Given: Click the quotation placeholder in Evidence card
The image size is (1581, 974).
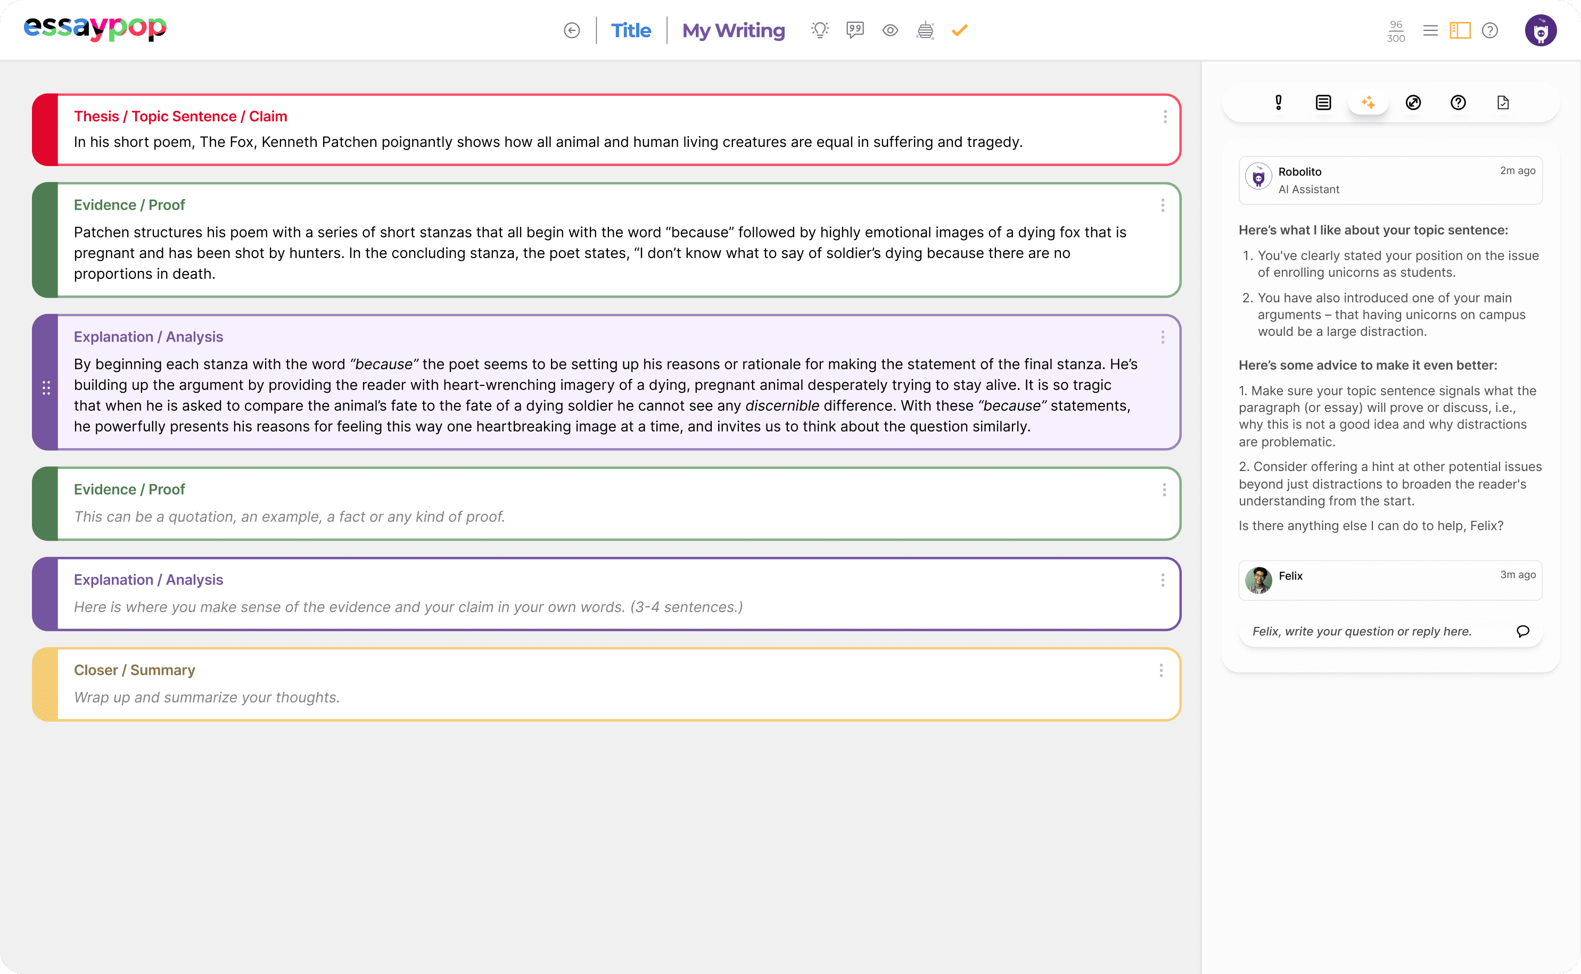Looking at the screenshot, I should (x=289, y=517).
